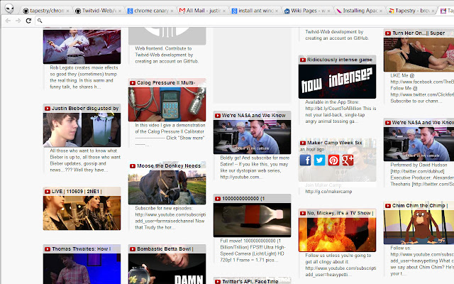Switch to the tapestry/chron tab

[x=46, y=11]
